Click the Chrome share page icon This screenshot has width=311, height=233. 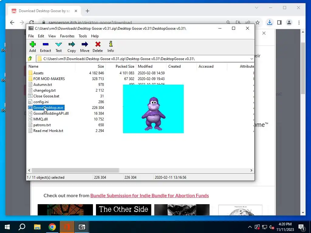pyautogui.click(x=248, y=22)
